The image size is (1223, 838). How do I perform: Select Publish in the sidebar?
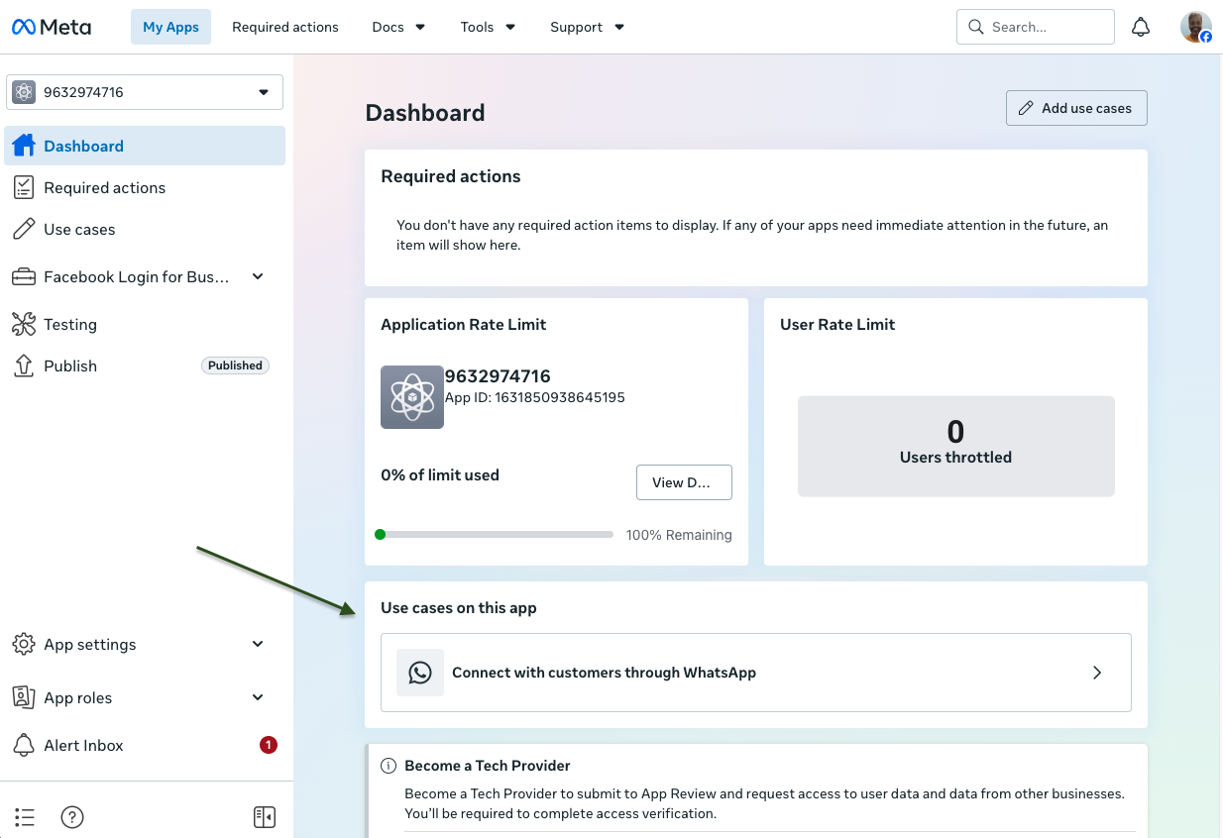pyautogui.click(x=145, y=366)
